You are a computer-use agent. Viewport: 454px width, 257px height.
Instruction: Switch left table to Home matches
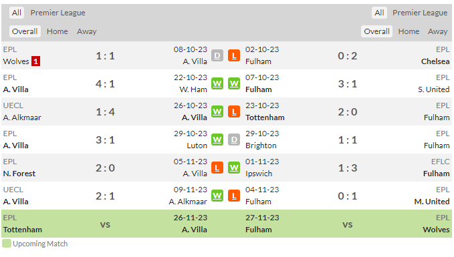pyautogui.click(x=58, y=31)
